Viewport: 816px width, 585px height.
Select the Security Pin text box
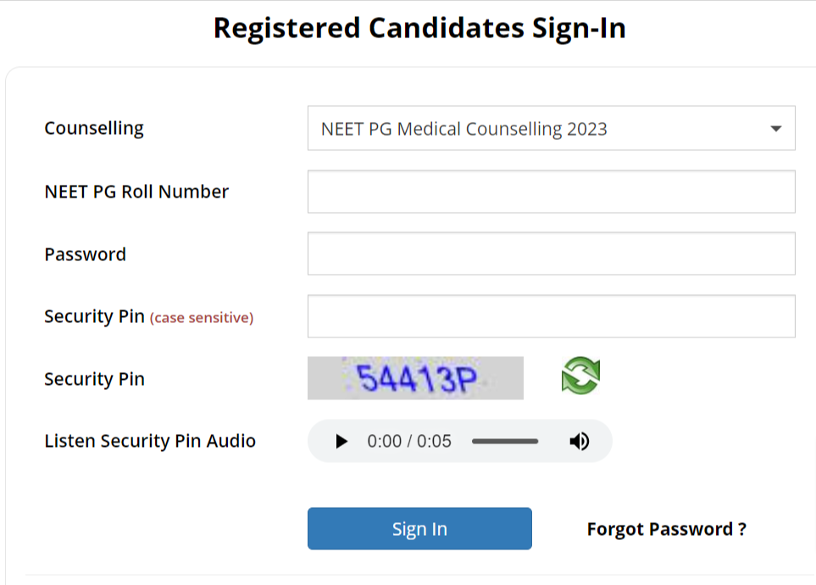(x=551, y=317)
